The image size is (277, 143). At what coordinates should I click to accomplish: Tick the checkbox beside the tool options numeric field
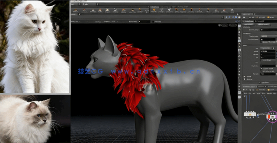pos(153,21)
